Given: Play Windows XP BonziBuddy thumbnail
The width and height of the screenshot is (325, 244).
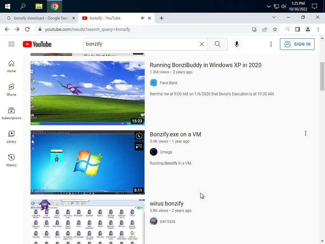Looking at the screenshot, I should (88, 93).
